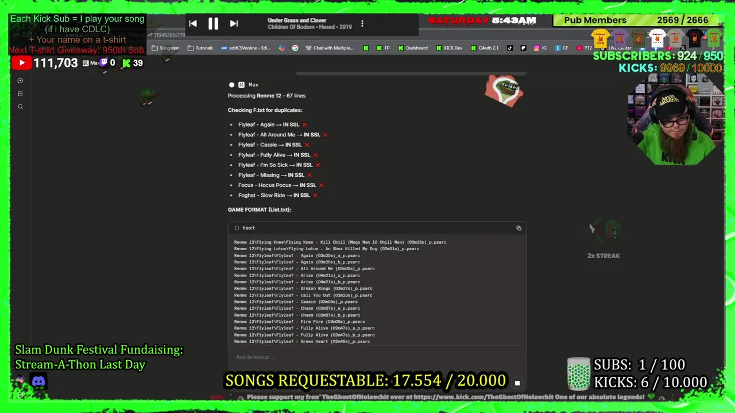Click the Pub Members counter banner
Viewport: 735px width, 413px height.
(x=637, y=20)
